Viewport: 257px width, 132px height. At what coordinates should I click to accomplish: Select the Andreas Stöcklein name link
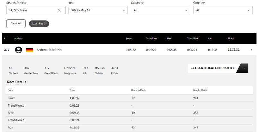pos(49,50)
